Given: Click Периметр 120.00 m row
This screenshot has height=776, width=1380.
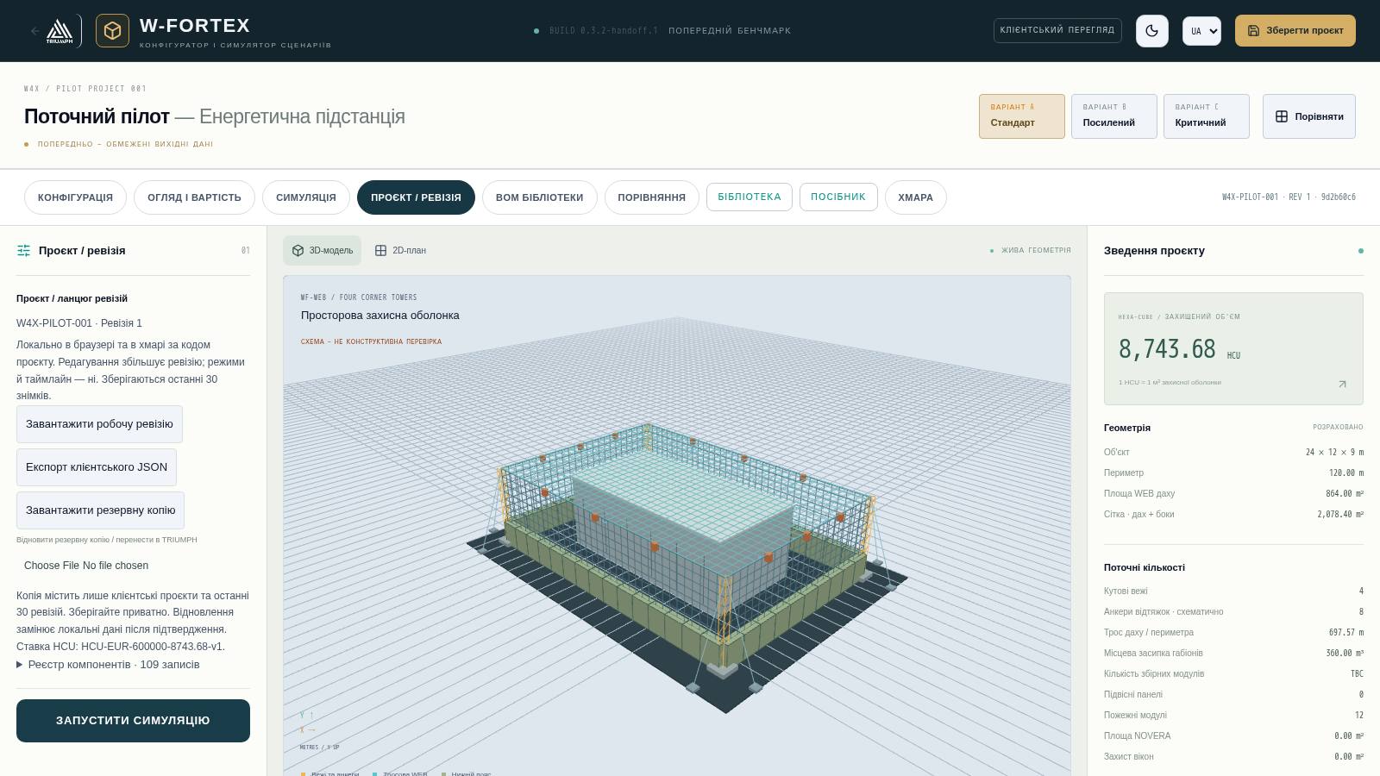Looking at the screenshot, I should click(x=1233, y=472).
